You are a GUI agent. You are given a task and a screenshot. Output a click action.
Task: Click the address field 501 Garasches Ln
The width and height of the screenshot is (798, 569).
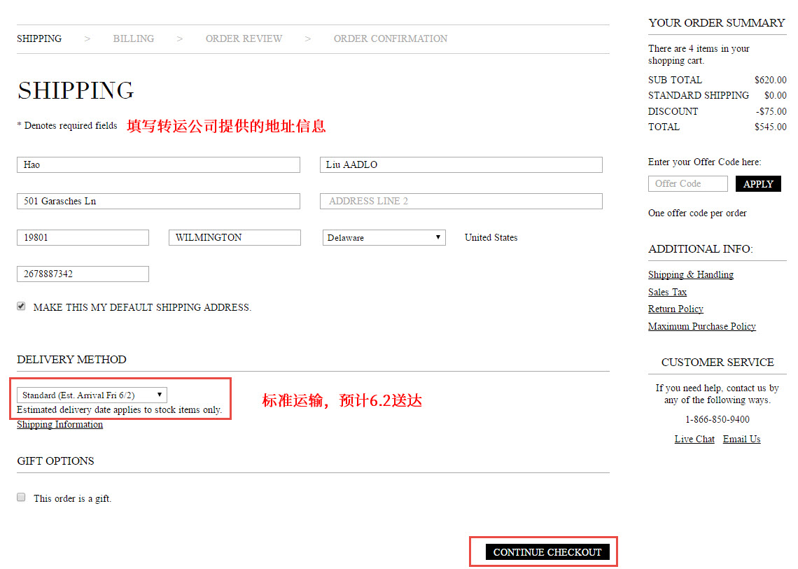coord(158,201)
